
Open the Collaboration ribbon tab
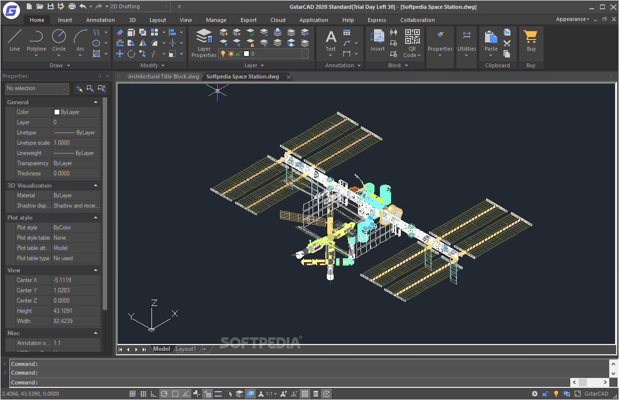click(x=417, y=20)
